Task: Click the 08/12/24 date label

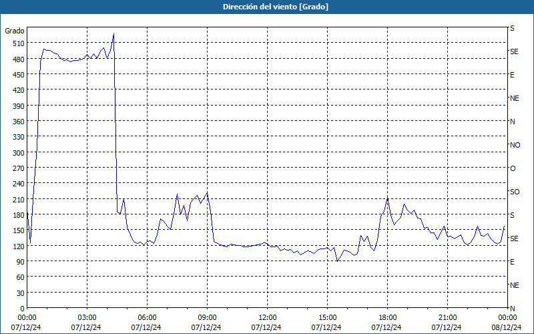Action: pos(507,327)
